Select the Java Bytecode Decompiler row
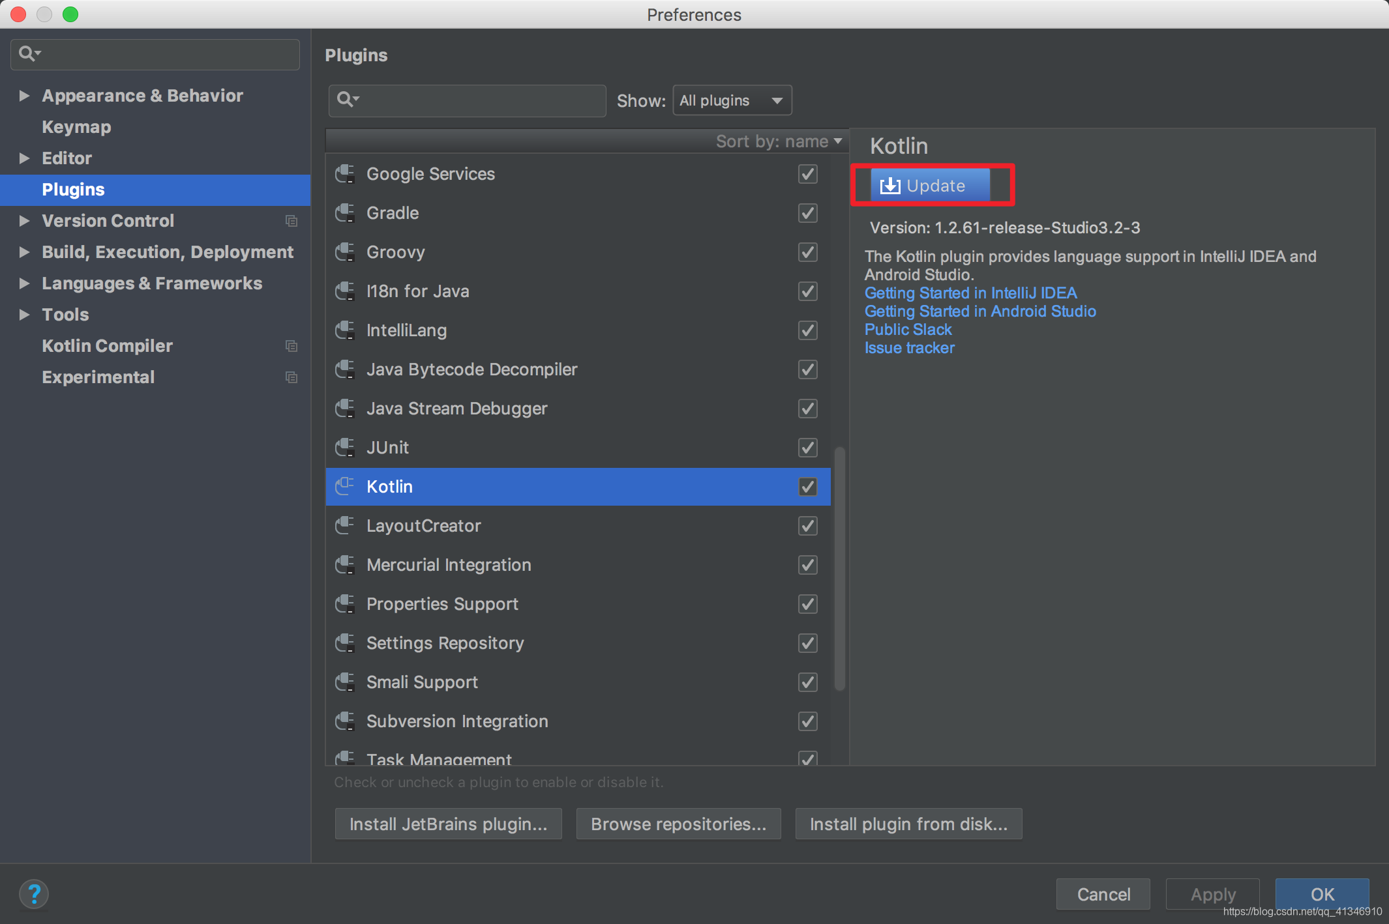 pyautogui.click(x=578, y=369)
